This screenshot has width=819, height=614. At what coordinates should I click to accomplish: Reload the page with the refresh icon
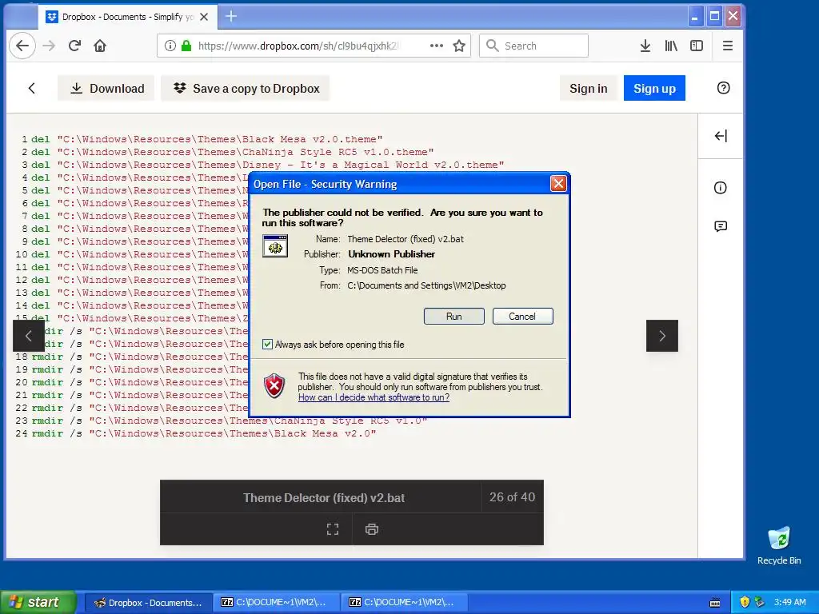click(x=74, y=46)
